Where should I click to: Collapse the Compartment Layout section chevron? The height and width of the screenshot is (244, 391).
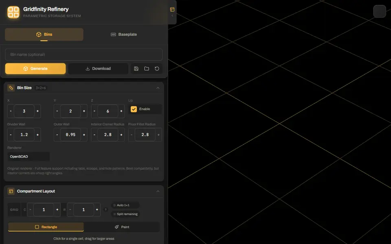coord(158,191)
